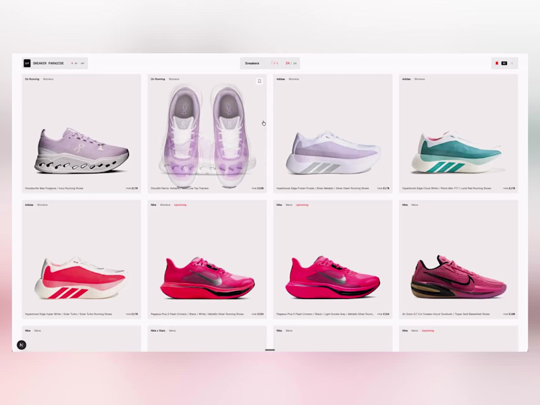
Task: Click the Nike brand label on the Air Zoom card
Action: 405,205
